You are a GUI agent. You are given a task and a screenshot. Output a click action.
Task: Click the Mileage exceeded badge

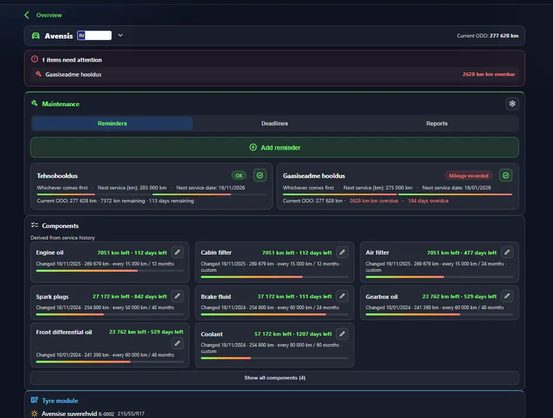pyautogui.click(x=468, y=176)
